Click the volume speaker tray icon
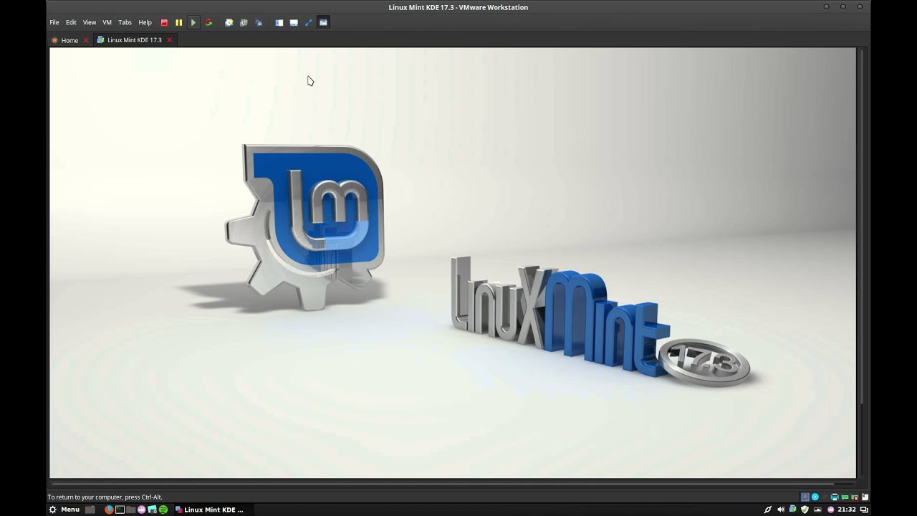Screen dimensions: 917x516 tap(782, 510)
